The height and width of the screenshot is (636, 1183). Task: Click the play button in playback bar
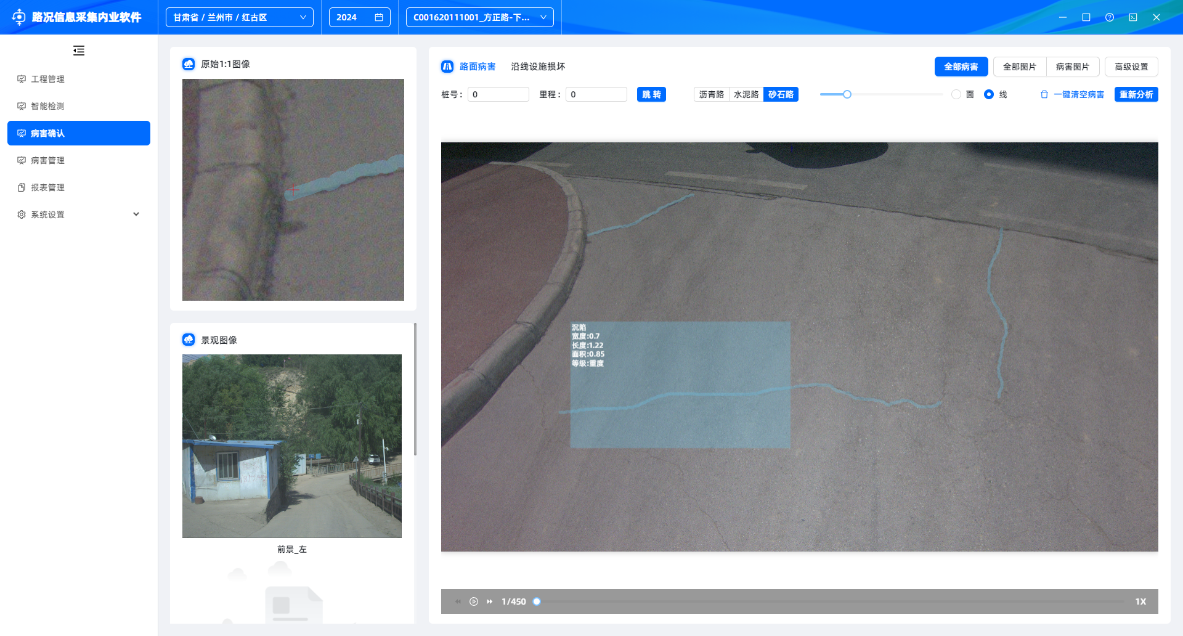473,601
